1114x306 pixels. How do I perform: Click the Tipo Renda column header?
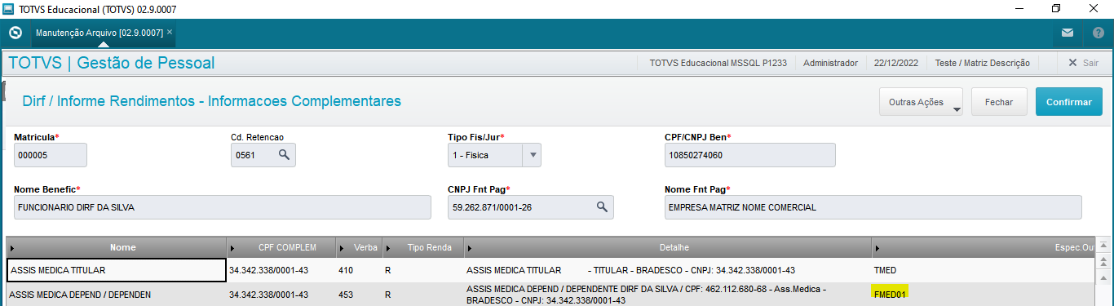tap(423, 247)
